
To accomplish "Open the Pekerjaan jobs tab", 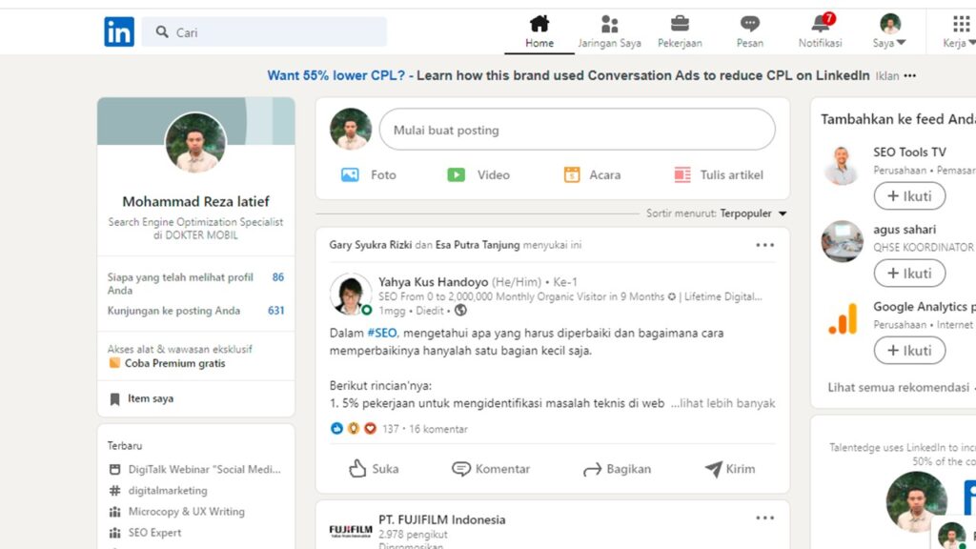I will [x=680, y=31].
